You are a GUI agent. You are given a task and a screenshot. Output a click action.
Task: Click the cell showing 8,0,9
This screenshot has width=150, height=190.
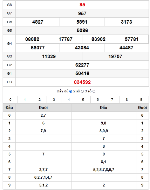pyautogui.click(x=104, y=131)
